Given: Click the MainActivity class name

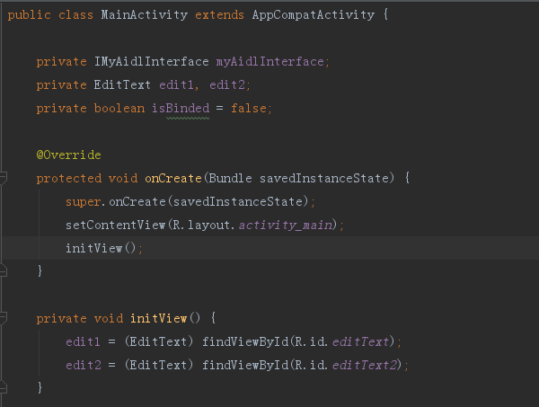Looking at the screenshot, I should click(145, 15).
